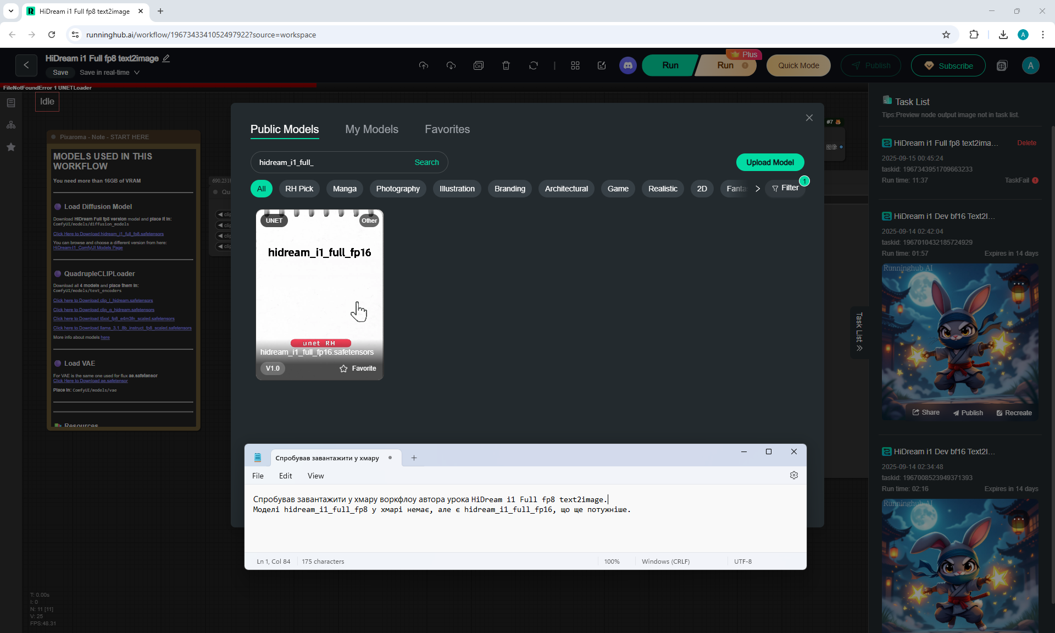The image size is (1055, 633).
Task: Click Delete on the failed task
Action: [x=1026, y=143]
